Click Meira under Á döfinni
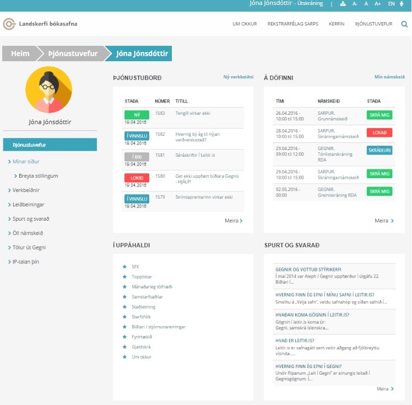Image resolution: width=412 pixels, height=405 pixels. click(384, 221)
